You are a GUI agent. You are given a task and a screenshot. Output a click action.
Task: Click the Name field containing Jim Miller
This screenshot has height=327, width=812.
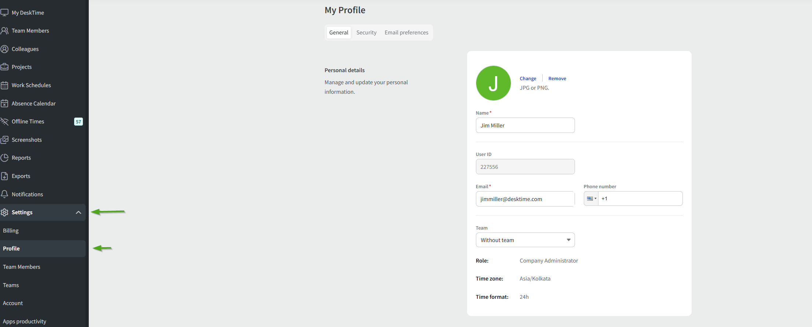(525, 126)
